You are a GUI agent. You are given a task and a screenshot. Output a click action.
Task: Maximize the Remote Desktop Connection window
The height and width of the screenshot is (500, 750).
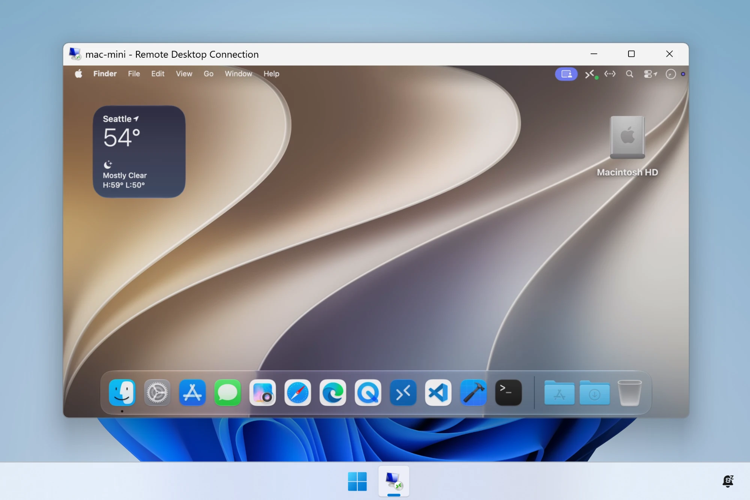tap(631, 54)
